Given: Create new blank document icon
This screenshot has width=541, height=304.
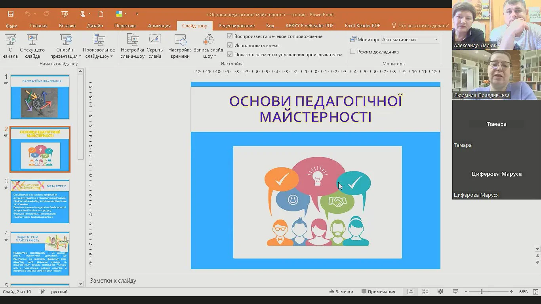Looking at the screenshot, I should [x=101, y=14].
